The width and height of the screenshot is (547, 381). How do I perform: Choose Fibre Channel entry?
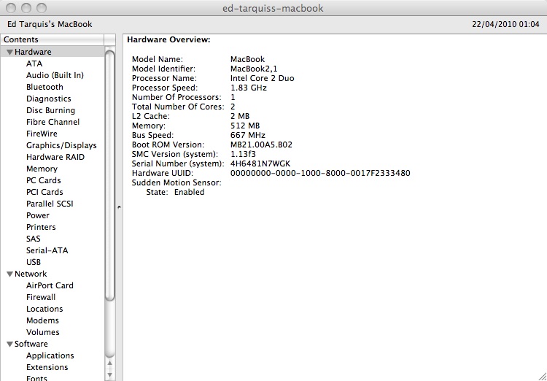click(x=53, y=122)
